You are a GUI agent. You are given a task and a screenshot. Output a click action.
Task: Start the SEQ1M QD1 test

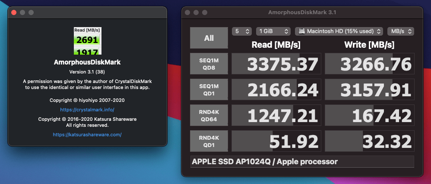click(x=209, y=89)
